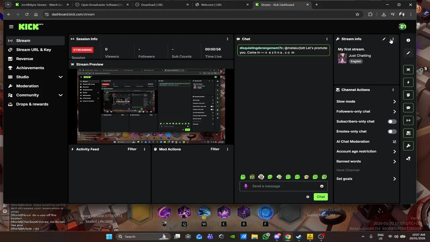
Task: Toggle Emotes-only chat switch
Action: click(x=392, y=131)
